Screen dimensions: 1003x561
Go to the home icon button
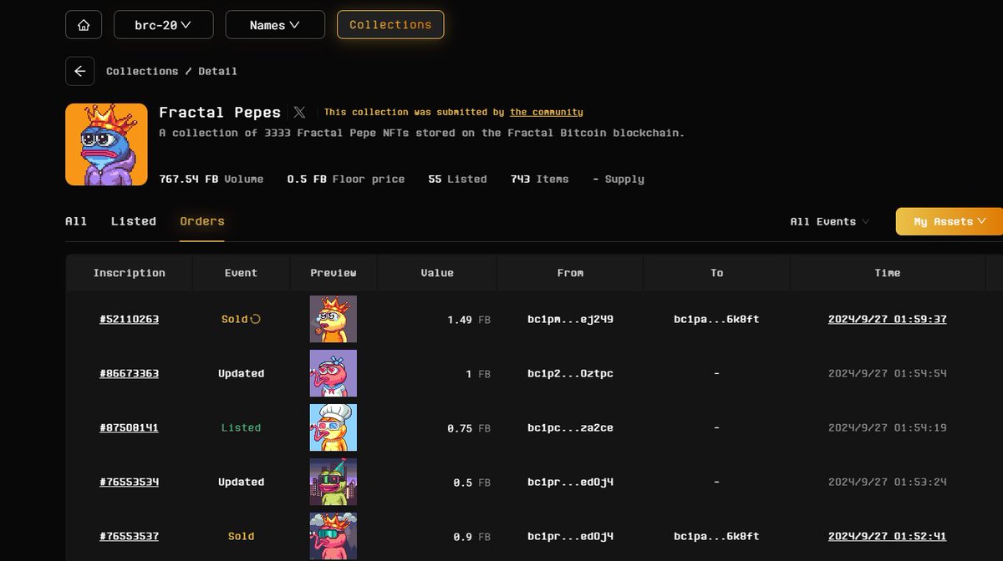pyautogui.click(x=84, y=25)
